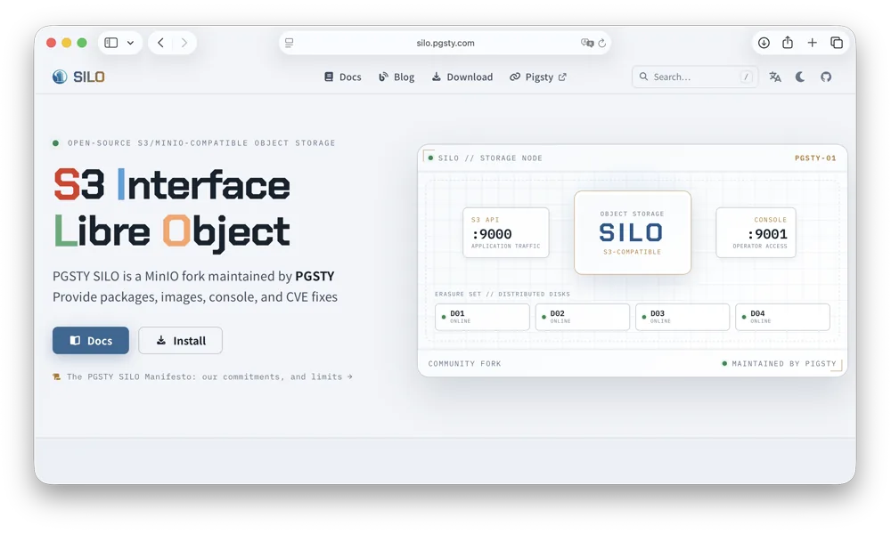Click the search magnifier icon
The image size is (891, 534).
[643, 77]
